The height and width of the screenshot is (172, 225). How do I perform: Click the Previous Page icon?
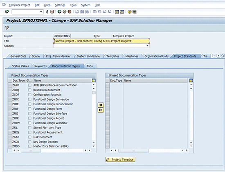click(99, 11)
